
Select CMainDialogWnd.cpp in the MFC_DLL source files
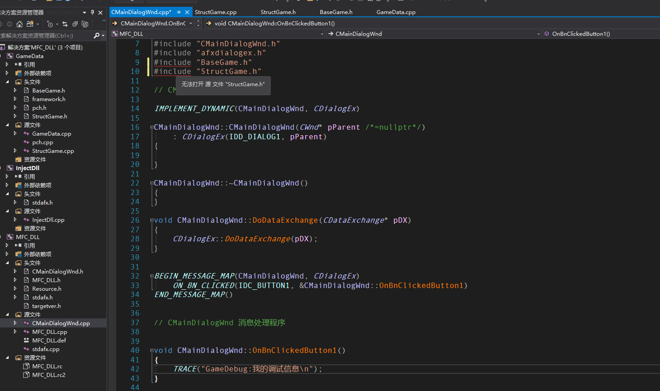61,323
